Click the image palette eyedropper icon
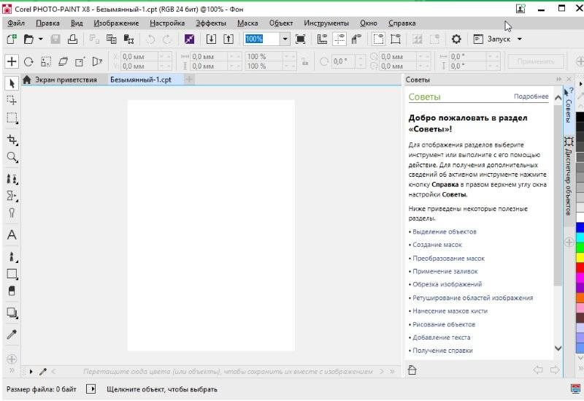The image size is (584, 401). (43, 372)
